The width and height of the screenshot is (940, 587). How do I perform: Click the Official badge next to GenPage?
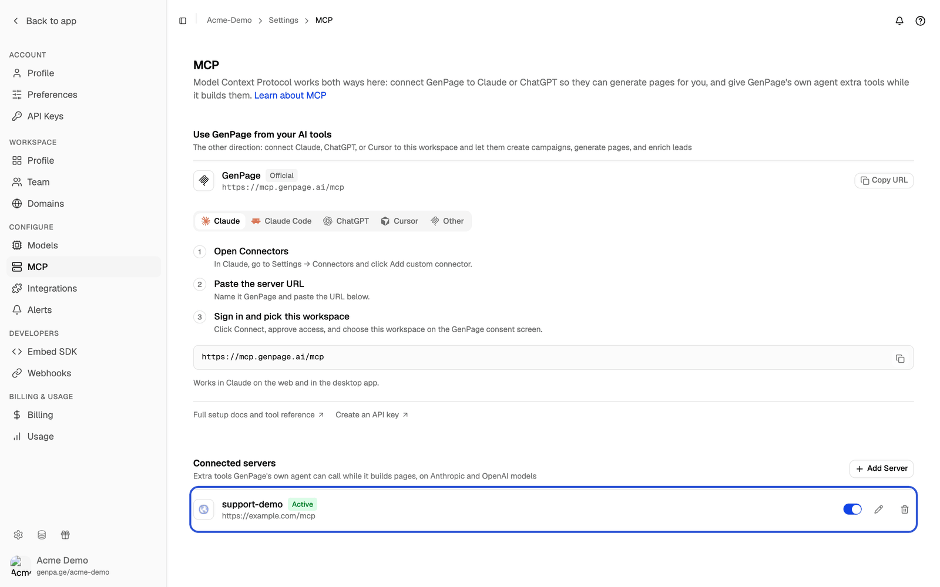coord(281,176)
